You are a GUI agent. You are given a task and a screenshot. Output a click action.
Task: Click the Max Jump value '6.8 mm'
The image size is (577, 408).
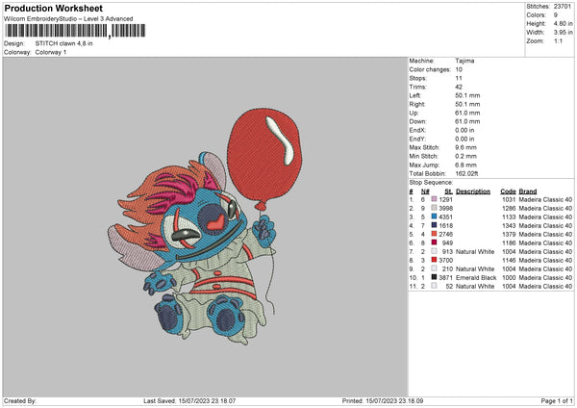pos(465,165)
